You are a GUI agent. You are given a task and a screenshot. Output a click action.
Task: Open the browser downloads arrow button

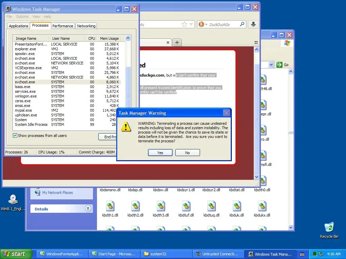click(253, 24)
